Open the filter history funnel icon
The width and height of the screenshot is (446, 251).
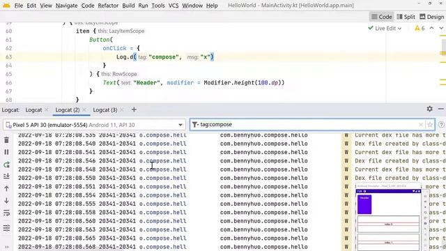click(195, 125)
